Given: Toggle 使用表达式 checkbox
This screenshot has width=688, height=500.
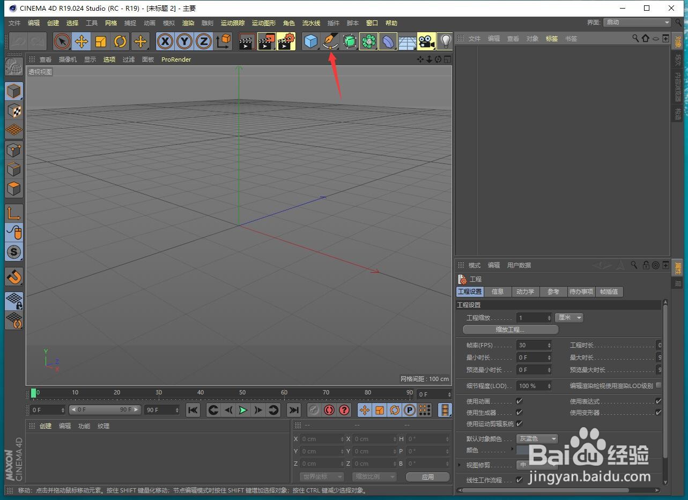Looking at the screenshot, I should 659,401.
